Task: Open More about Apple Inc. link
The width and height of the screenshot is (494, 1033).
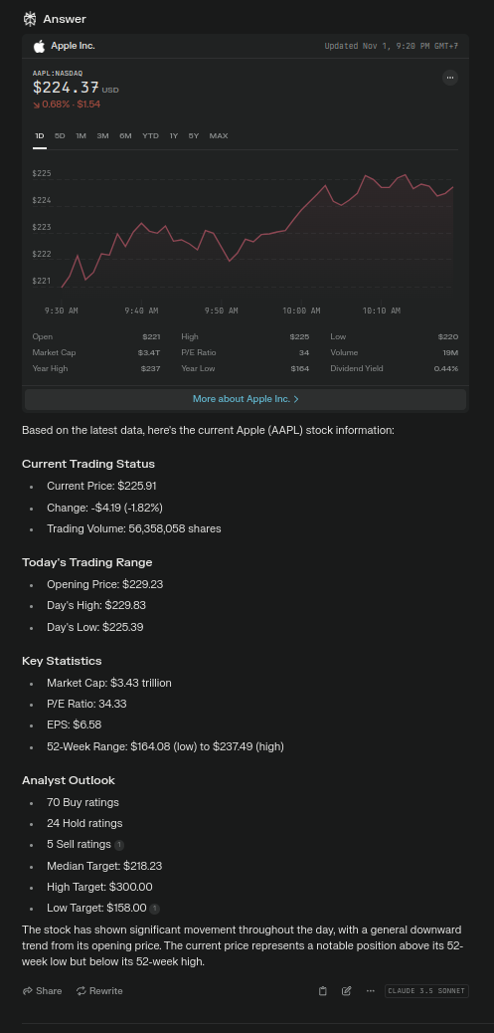Action: 246,399
